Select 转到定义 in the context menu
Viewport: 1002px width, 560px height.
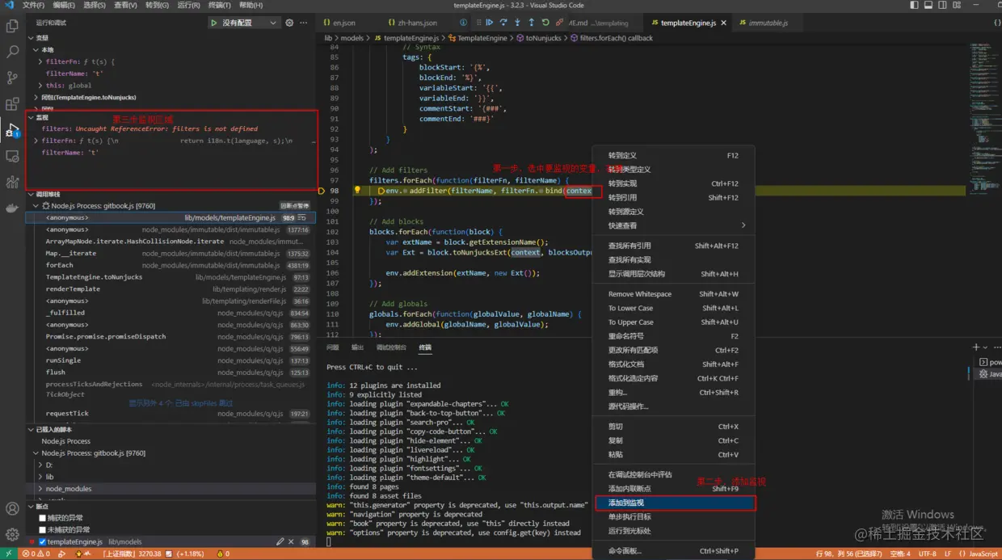point(622,155)
